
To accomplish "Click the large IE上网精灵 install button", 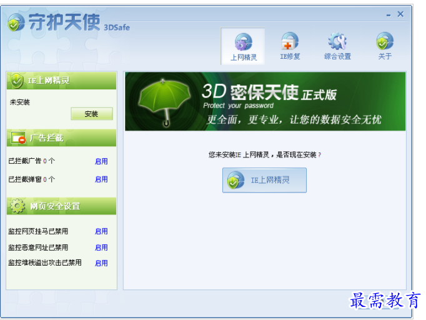I will point(264,180).
